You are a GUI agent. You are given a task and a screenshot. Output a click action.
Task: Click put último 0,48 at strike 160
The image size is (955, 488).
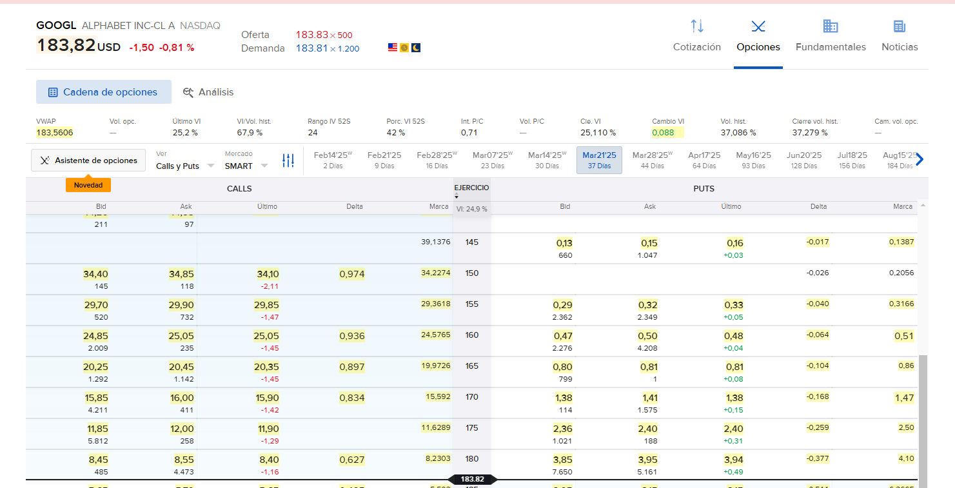coord(734,336)
